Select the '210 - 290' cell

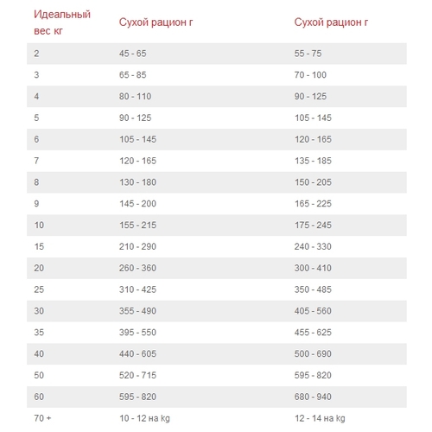137,246
